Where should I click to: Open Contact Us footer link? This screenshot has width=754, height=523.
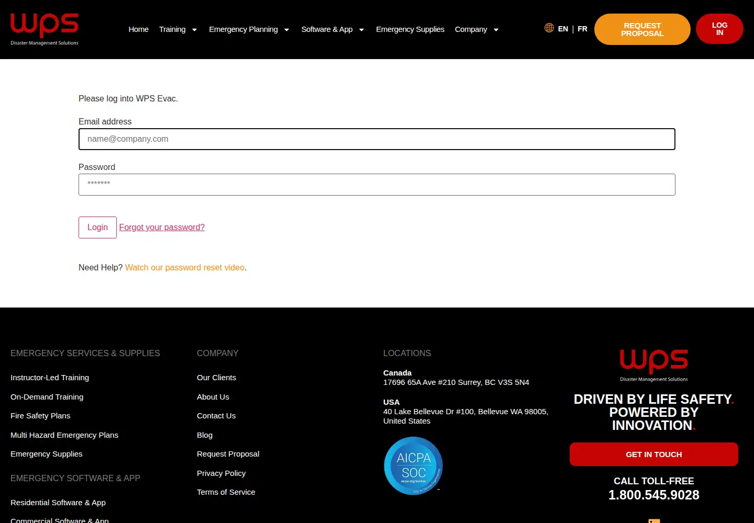point(216,416)
